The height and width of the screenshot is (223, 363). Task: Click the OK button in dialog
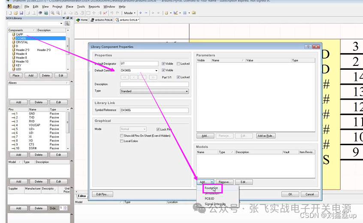[x=290, y=194]
